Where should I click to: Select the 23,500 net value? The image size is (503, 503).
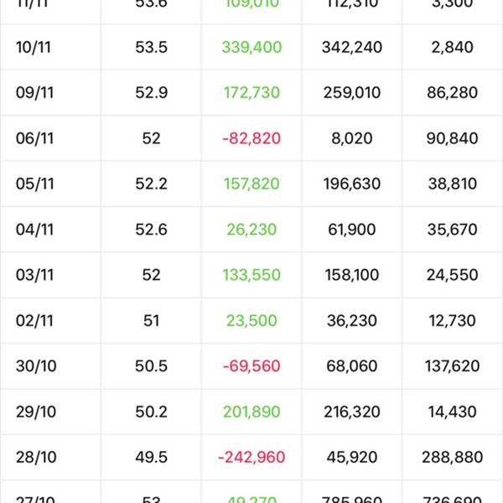pyautogui.click(x=251, y=320)
